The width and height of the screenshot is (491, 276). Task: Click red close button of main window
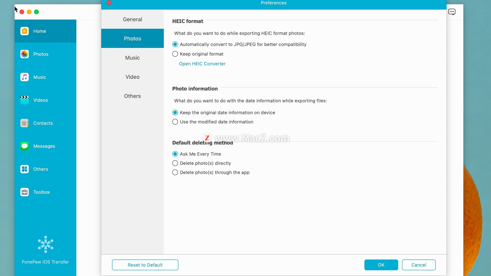22,12
